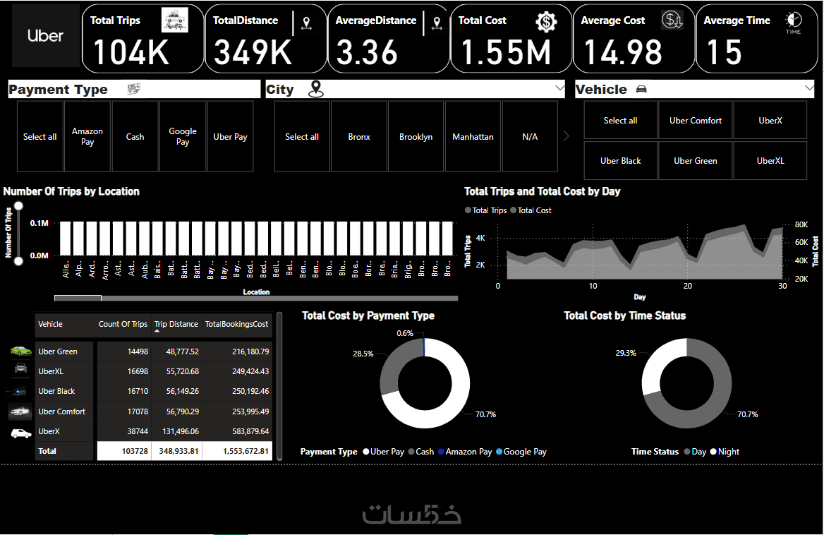824x535 pixels.
Task: Sort table by TotalBookingsCost header
Action: click(236, 324)
